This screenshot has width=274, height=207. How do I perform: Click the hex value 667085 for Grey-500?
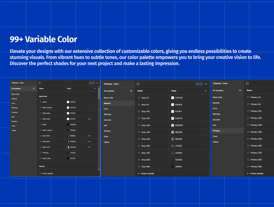[x=179, y=139]
